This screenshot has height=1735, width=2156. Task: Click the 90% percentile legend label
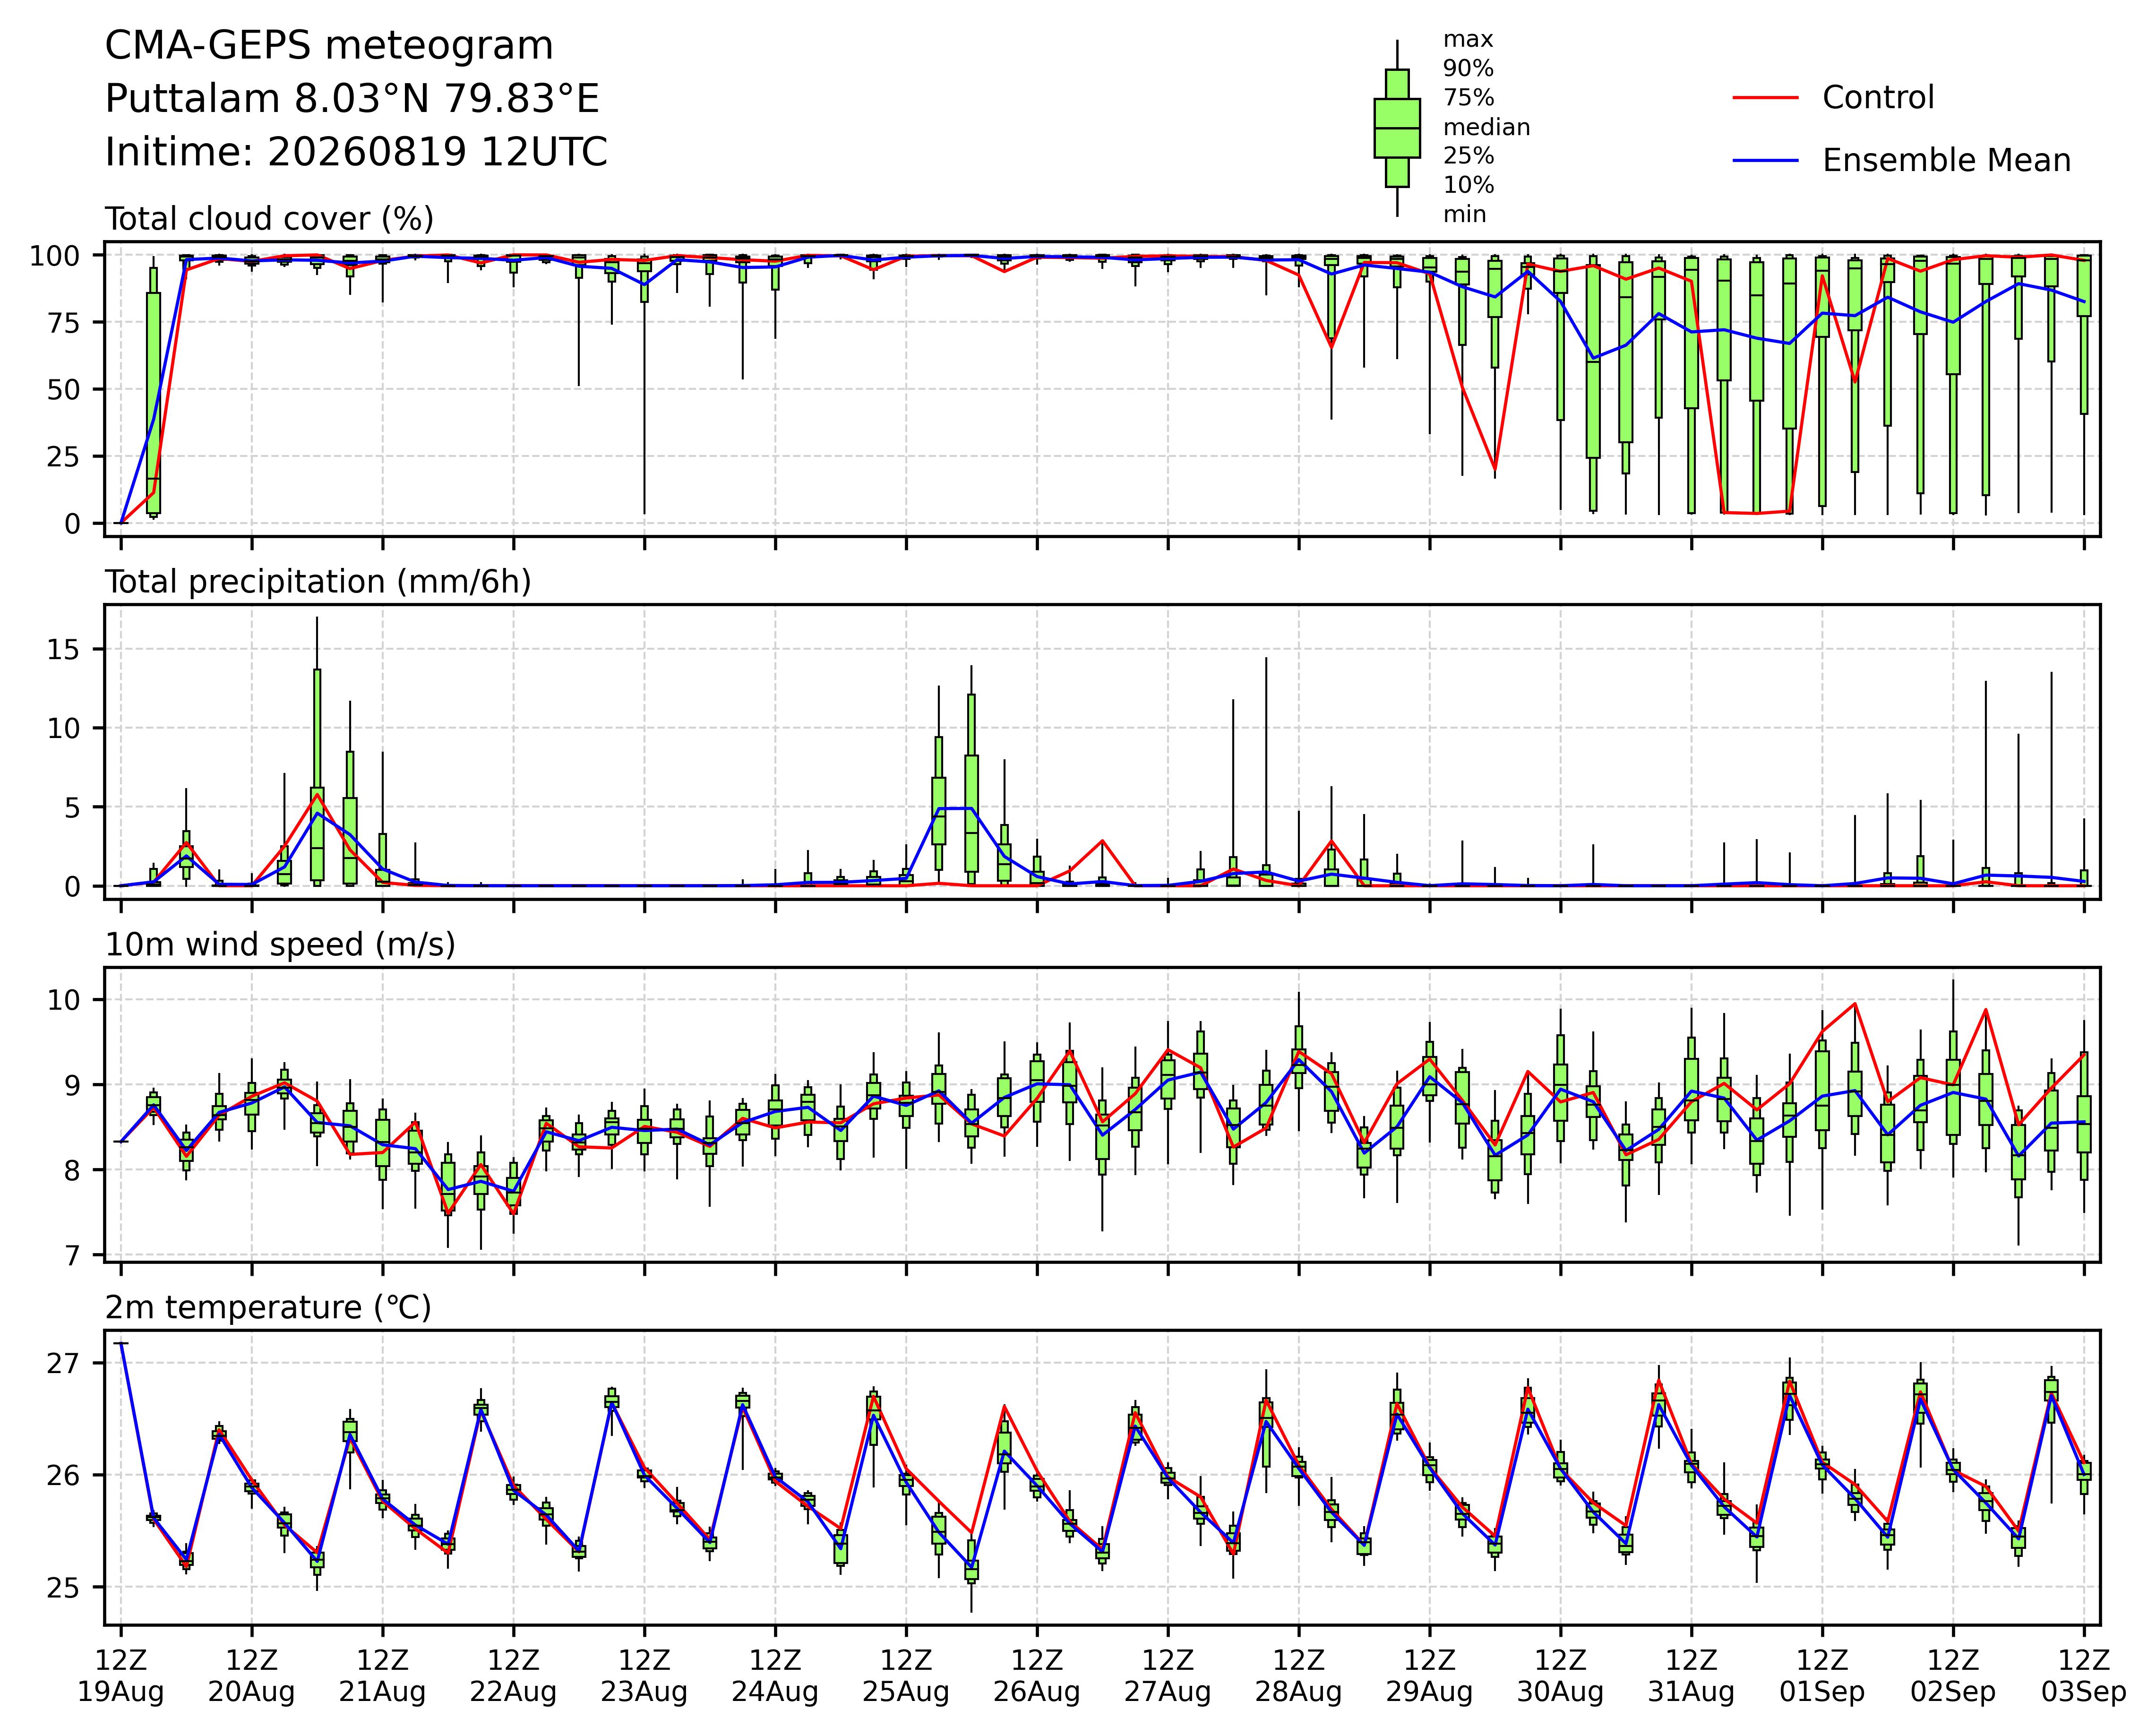click(x=1468, y=69)
